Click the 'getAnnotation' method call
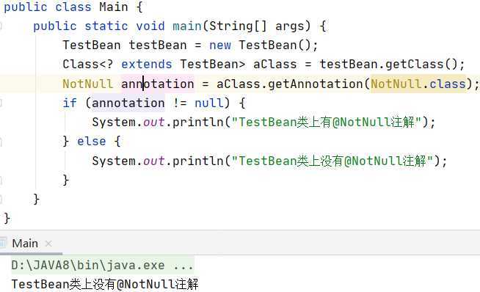 [x=316, y=84]
